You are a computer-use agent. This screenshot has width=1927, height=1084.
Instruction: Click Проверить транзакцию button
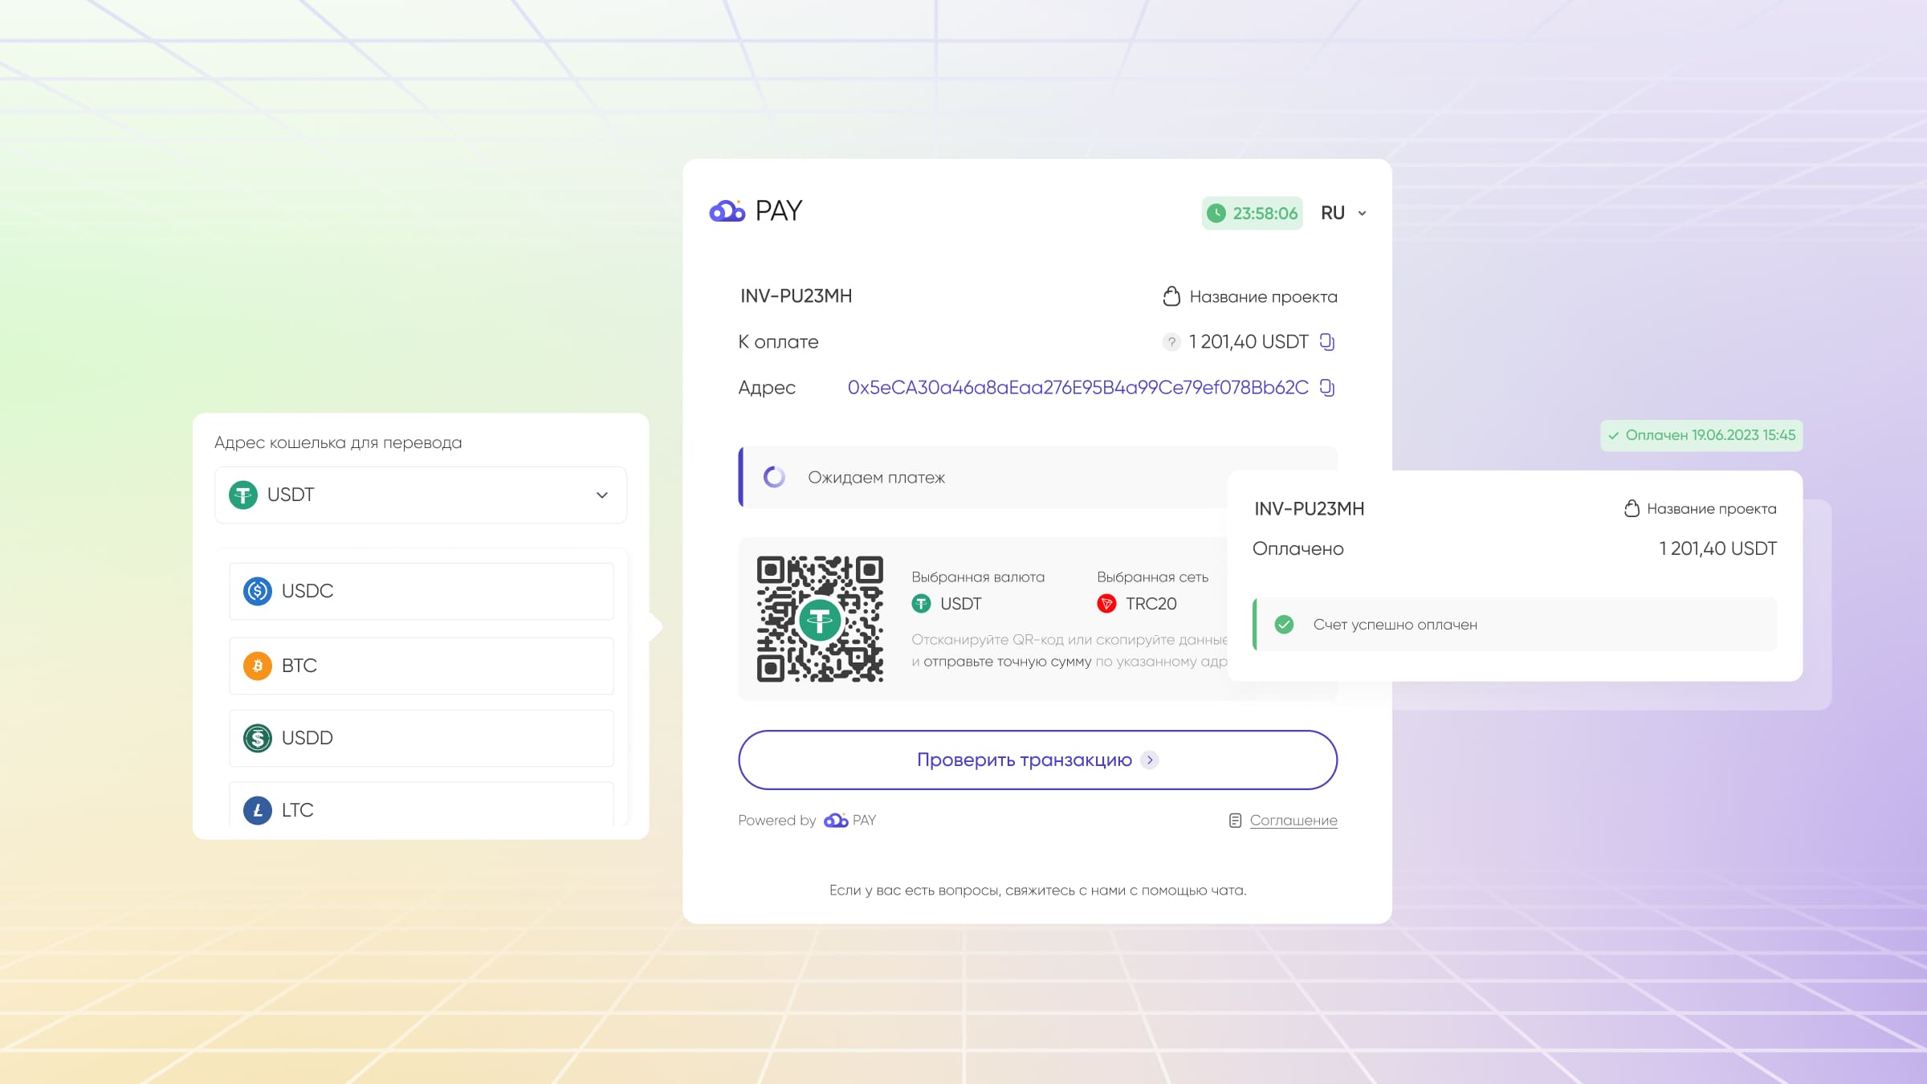coord(1037,760)
